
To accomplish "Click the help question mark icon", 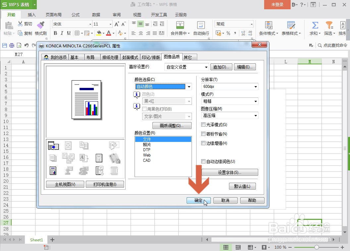I will [x=302, y=5].
